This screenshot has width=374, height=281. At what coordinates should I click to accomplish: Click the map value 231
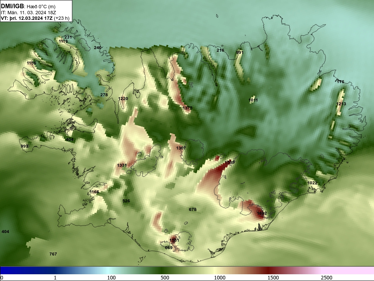coord(68,37)
